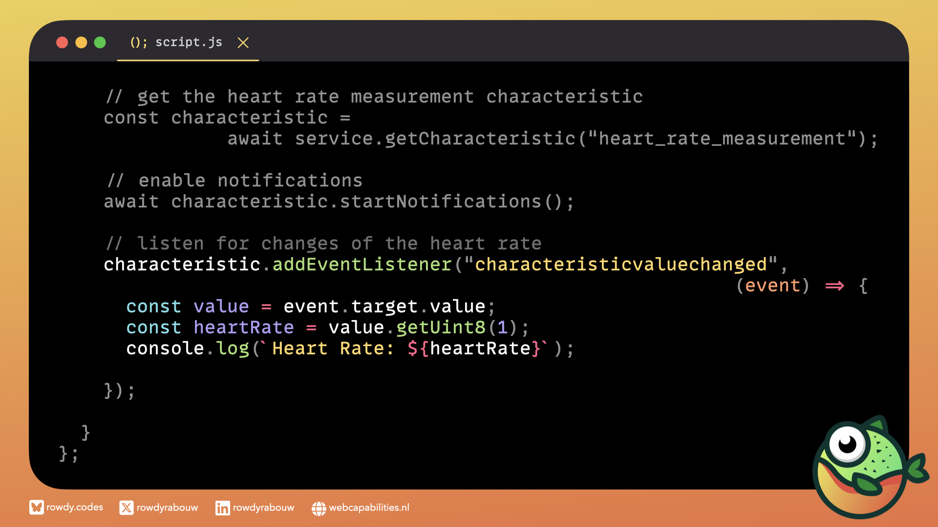Click the LinkedIn logo icon
This screenshot has height=527, width=938.
pyautogui.click(x=222, y=508)
